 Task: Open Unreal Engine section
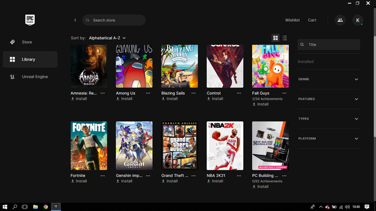click(x=30, y=77)
